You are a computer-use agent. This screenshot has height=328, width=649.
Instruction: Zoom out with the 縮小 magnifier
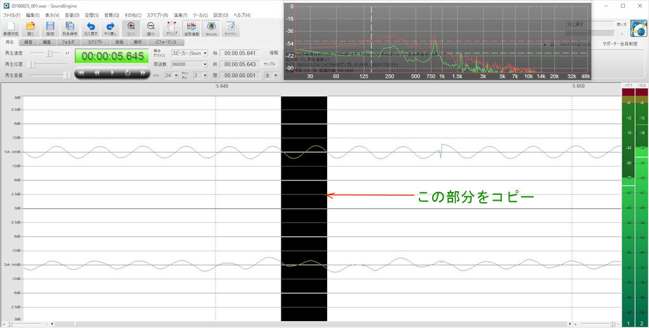click(x=151, y=28)
